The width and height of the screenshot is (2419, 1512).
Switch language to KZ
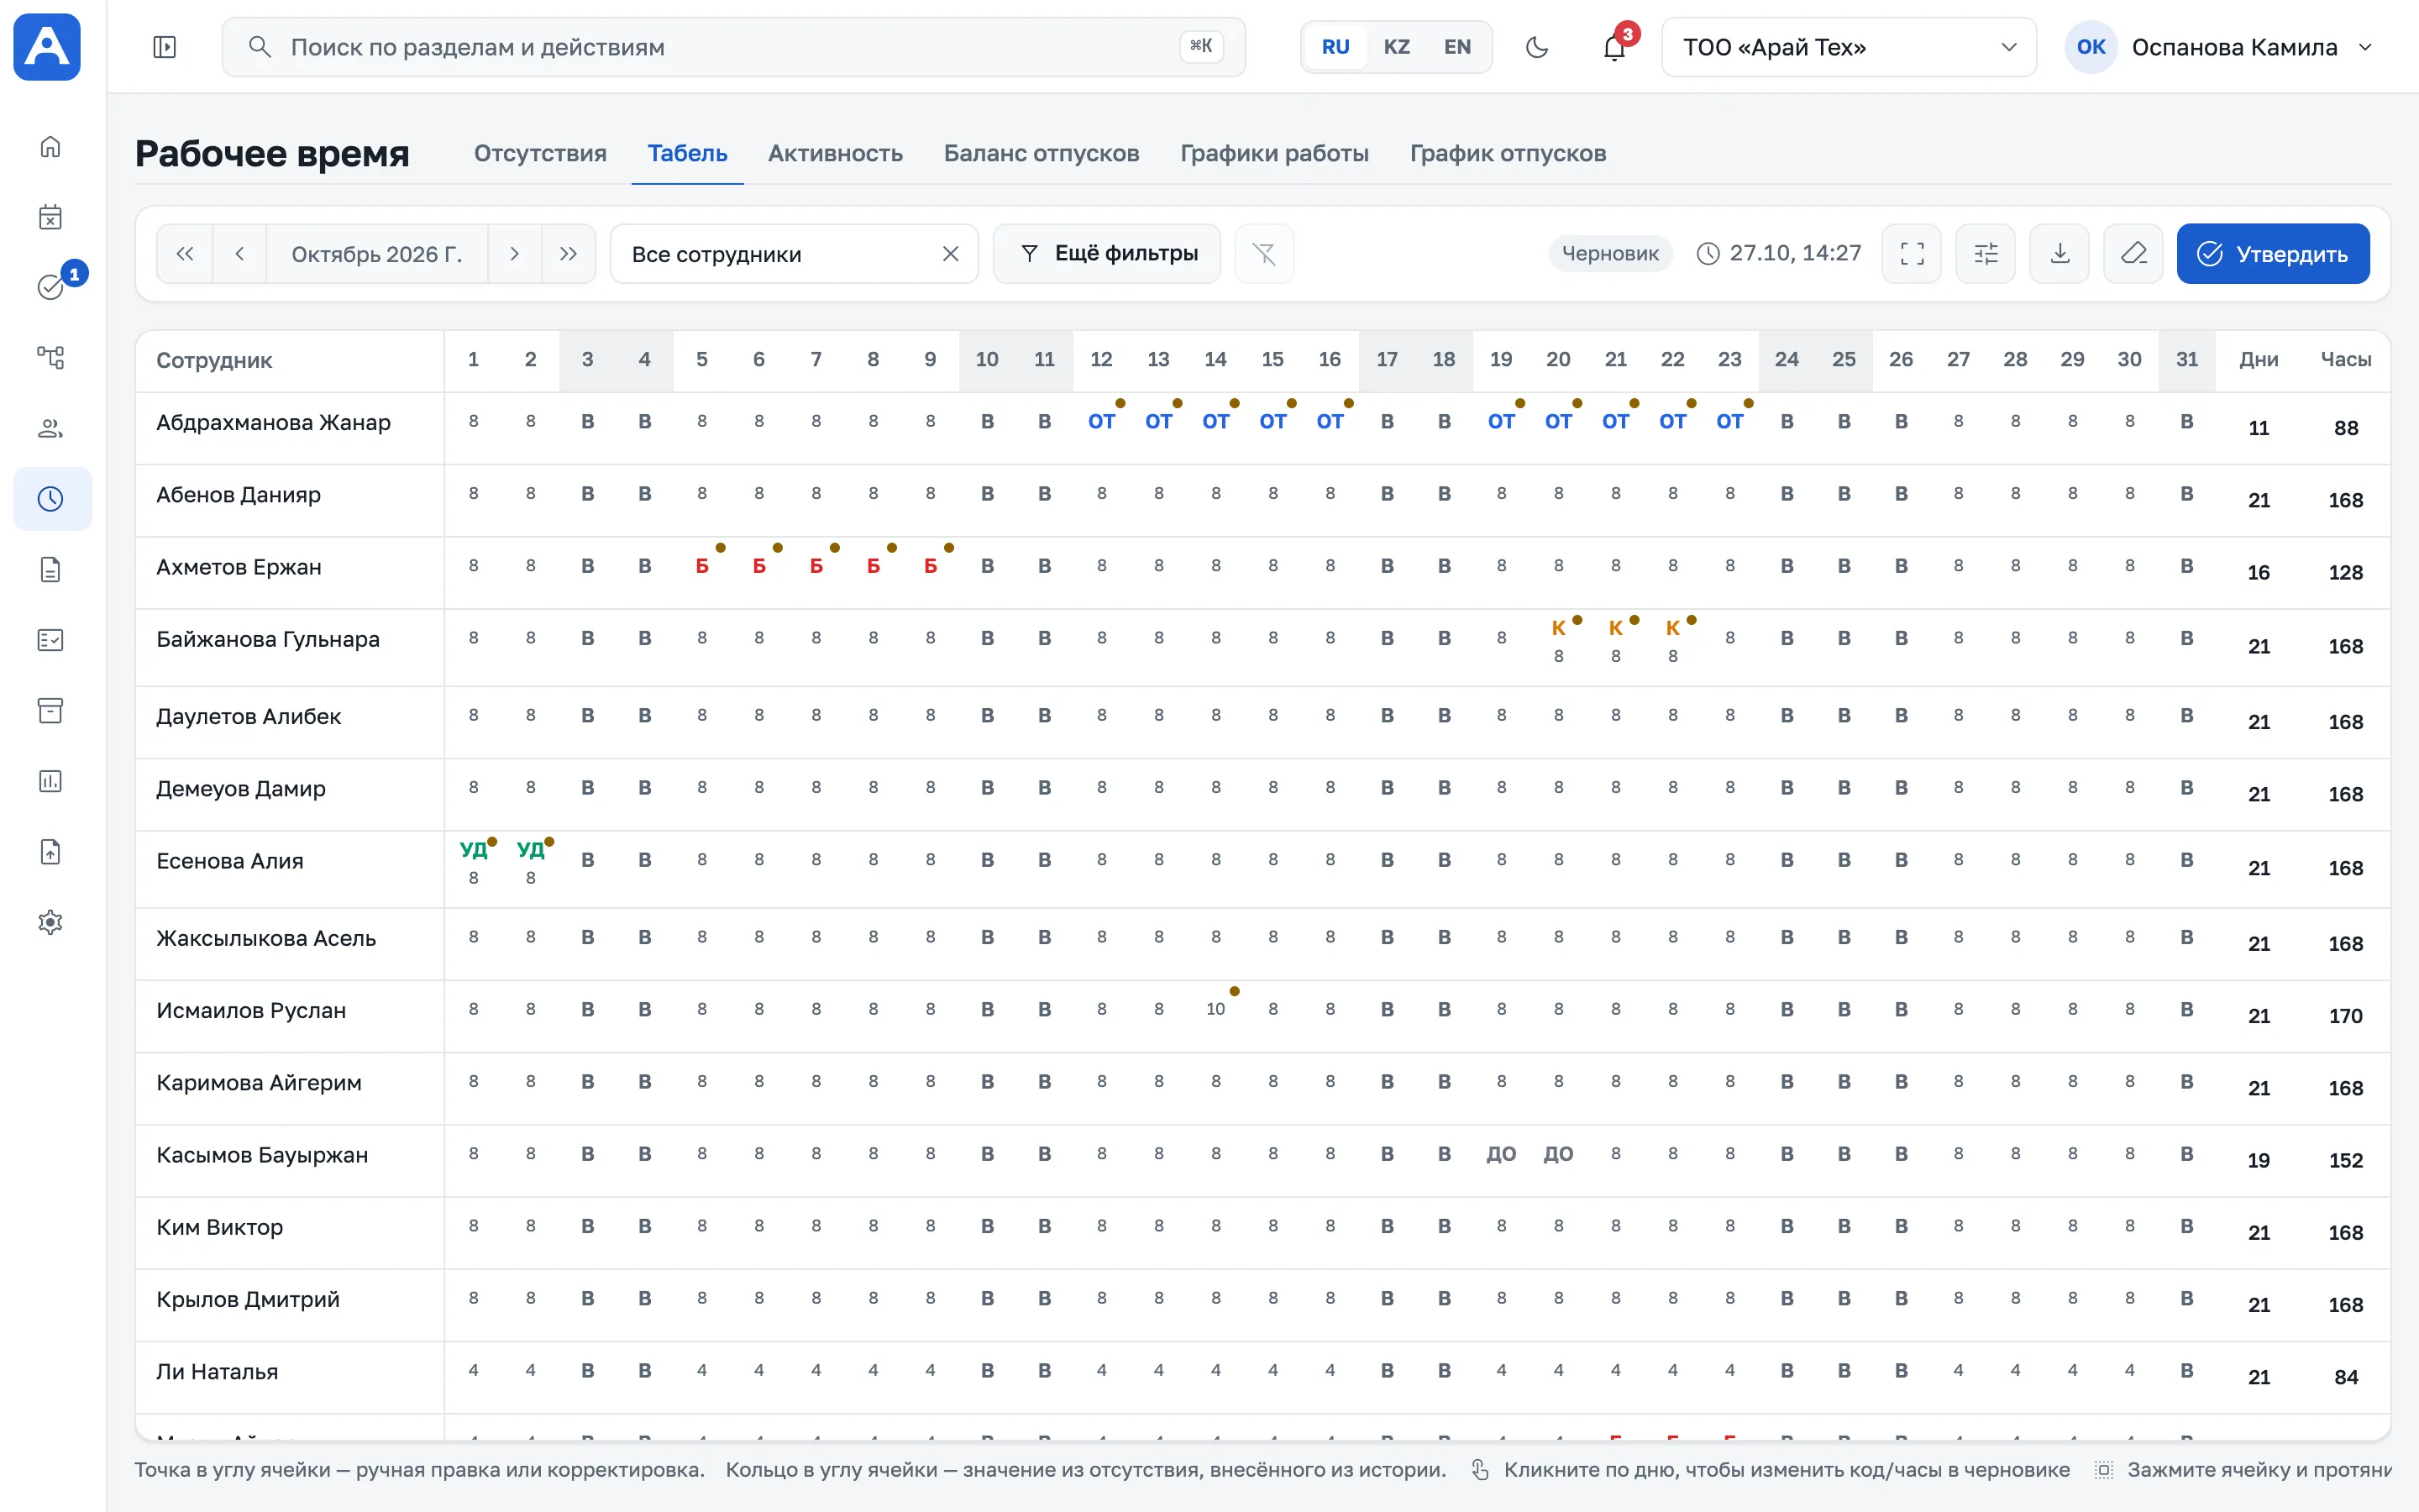click(1397, 47)
